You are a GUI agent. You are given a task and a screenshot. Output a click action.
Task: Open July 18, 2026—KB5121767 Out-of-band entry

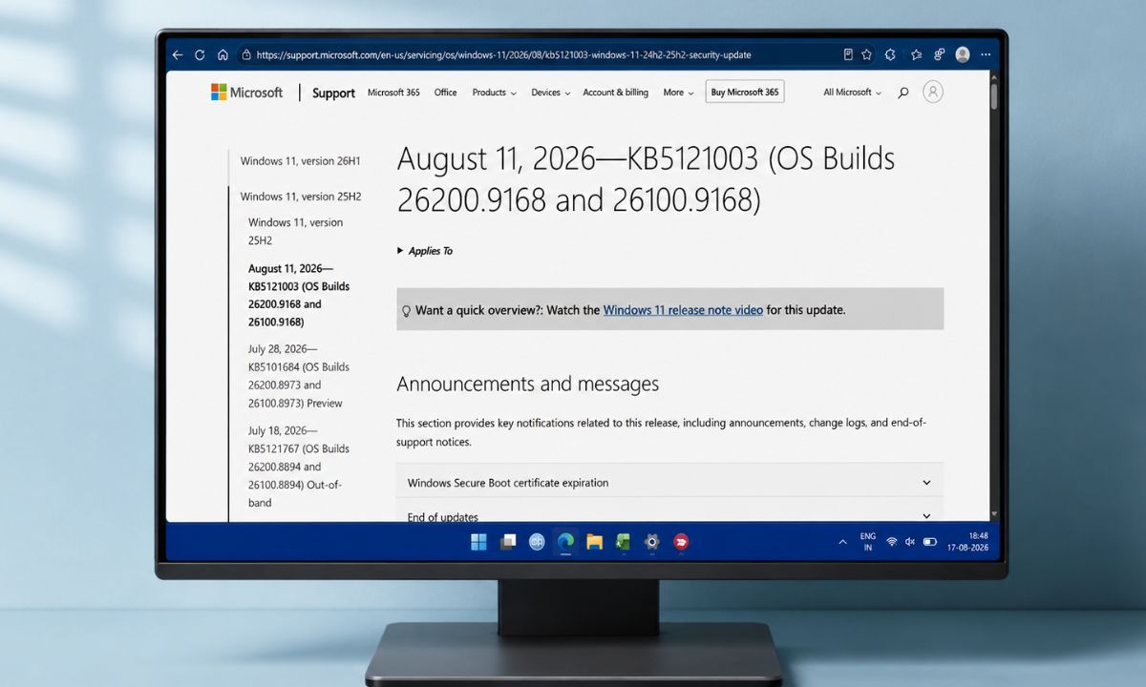[299, 466]
